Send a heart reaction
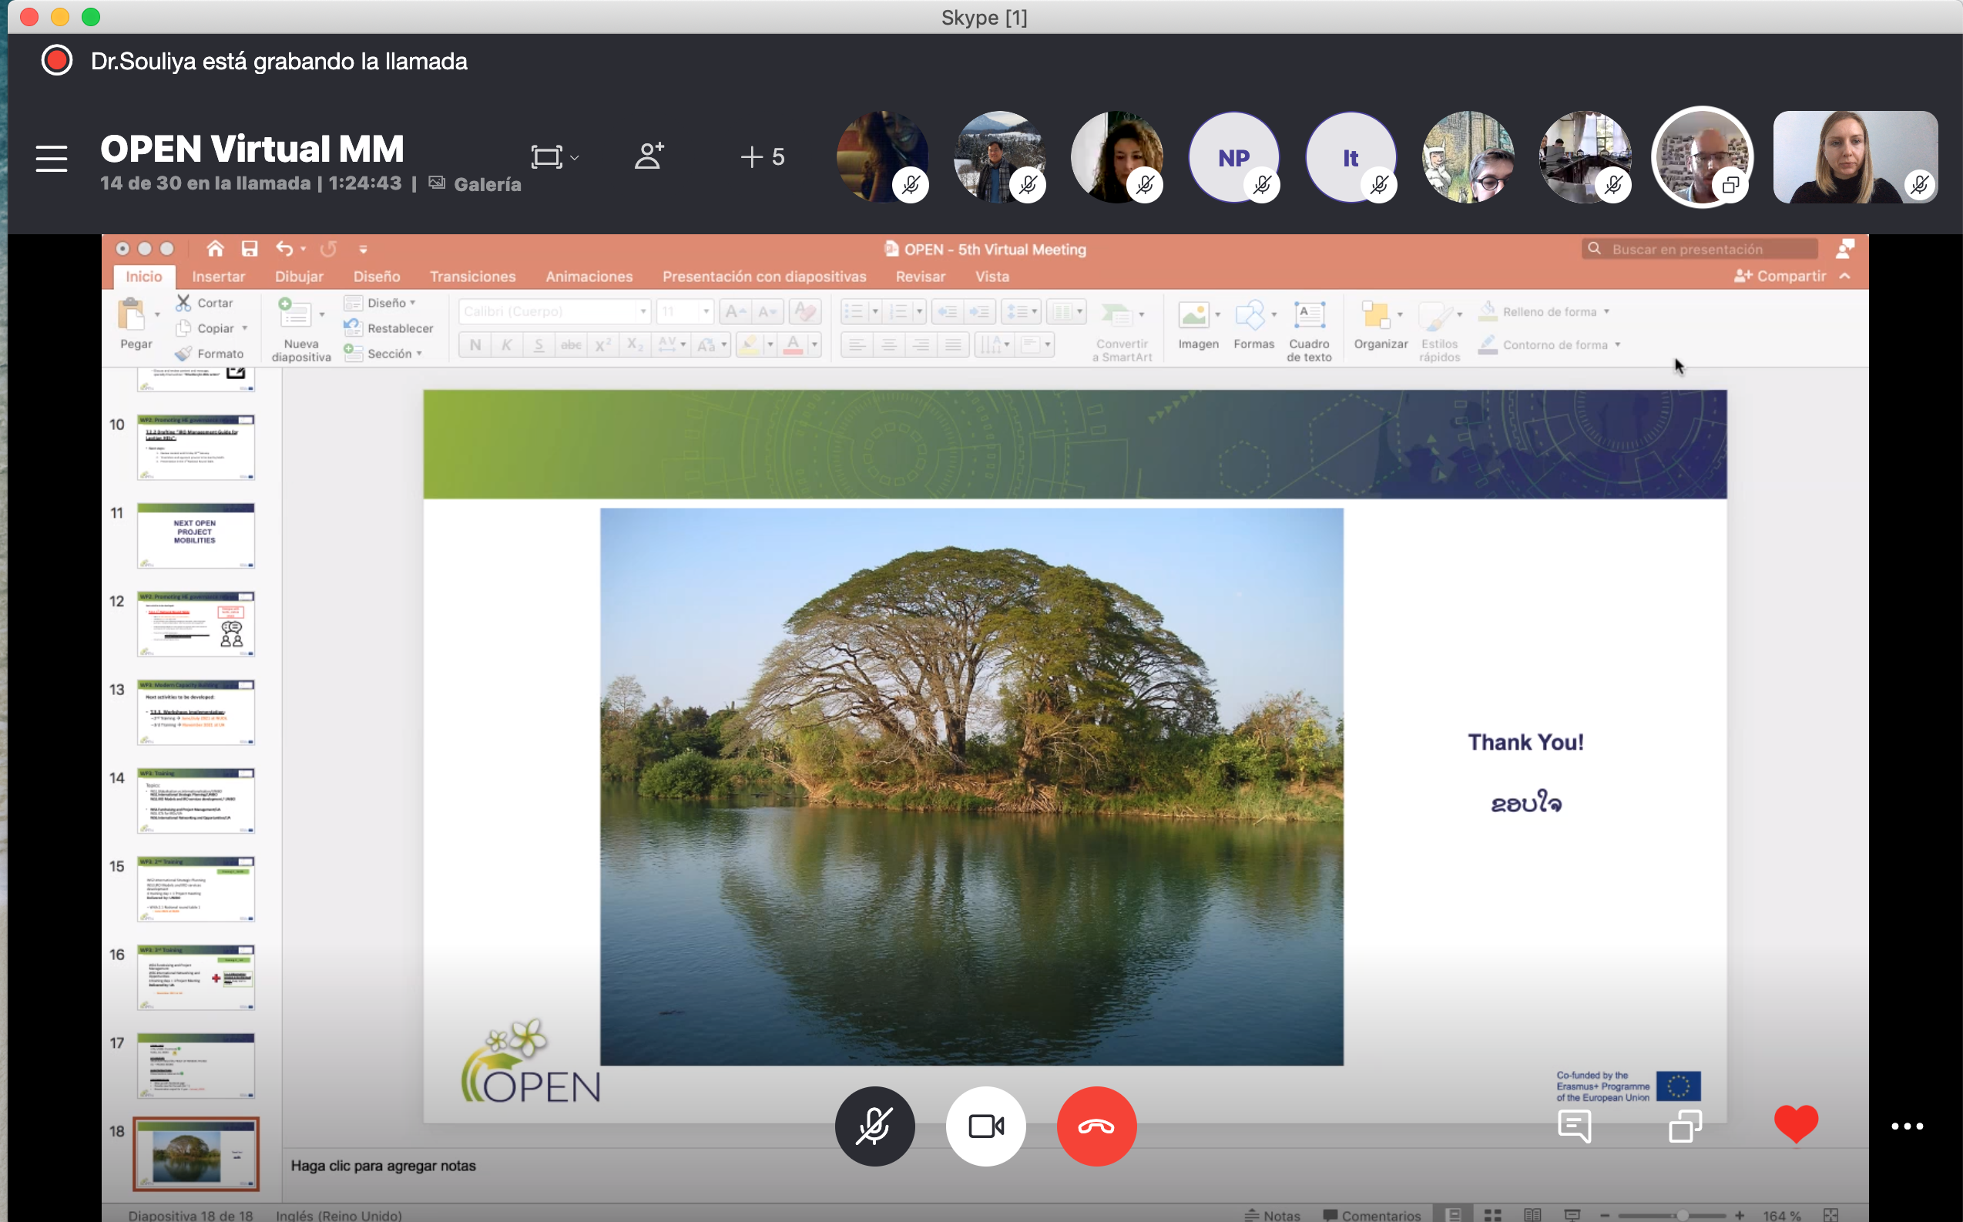Screen dimensions: 1963x1222 tap(1795, 1124)
